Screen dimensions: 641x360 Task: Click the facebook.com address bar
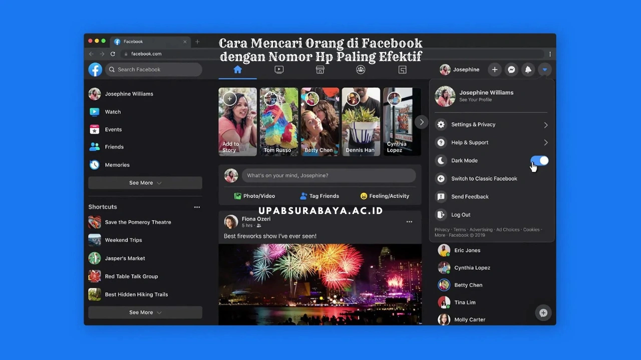(332, 54)
